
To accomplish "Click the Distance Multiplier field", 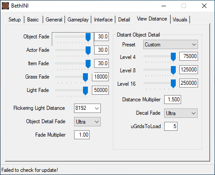I will [x=173, y=100].
